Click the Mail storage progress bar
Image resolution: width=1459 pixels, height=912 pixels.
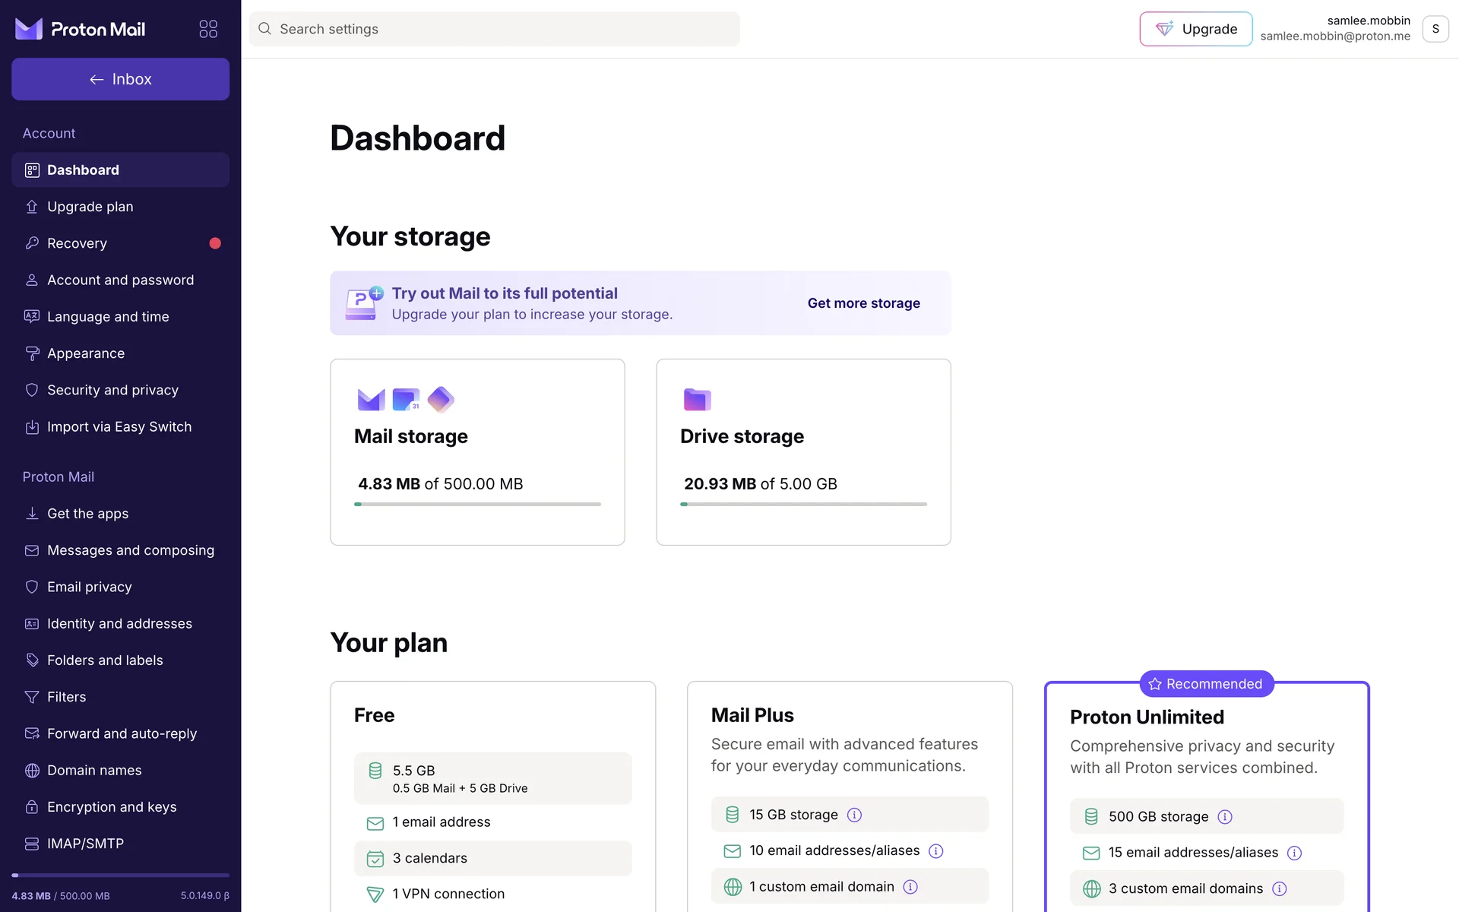click(x=477, y=504)
